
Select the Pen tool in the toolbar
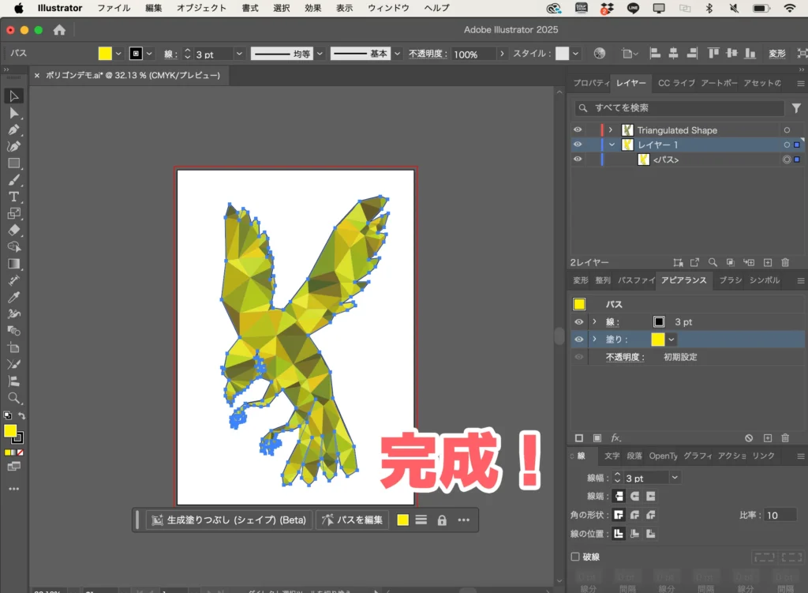click(x=13, y=130)
